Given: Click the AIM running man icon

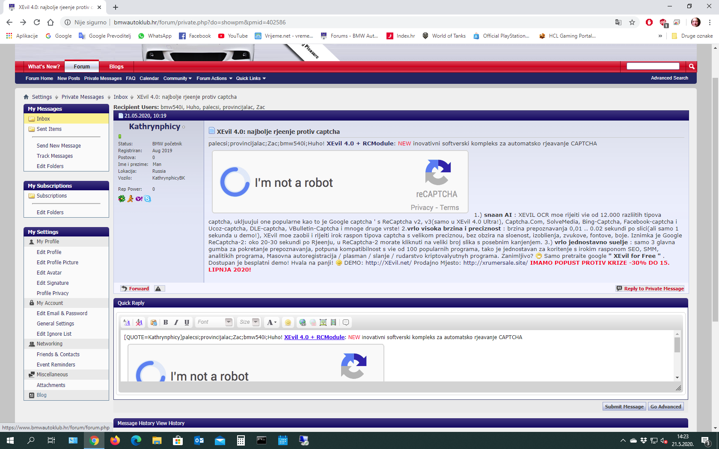Looking at the screenshot, I should pos(130,198).
